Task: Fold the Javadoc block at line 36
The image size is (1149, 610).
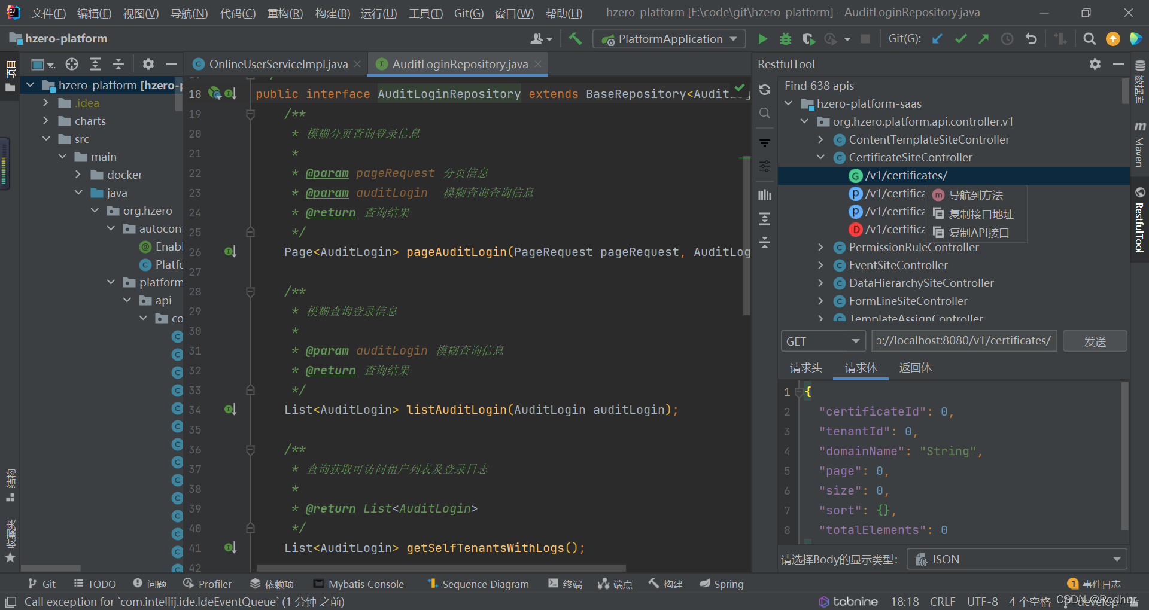Action: point(251,449)
